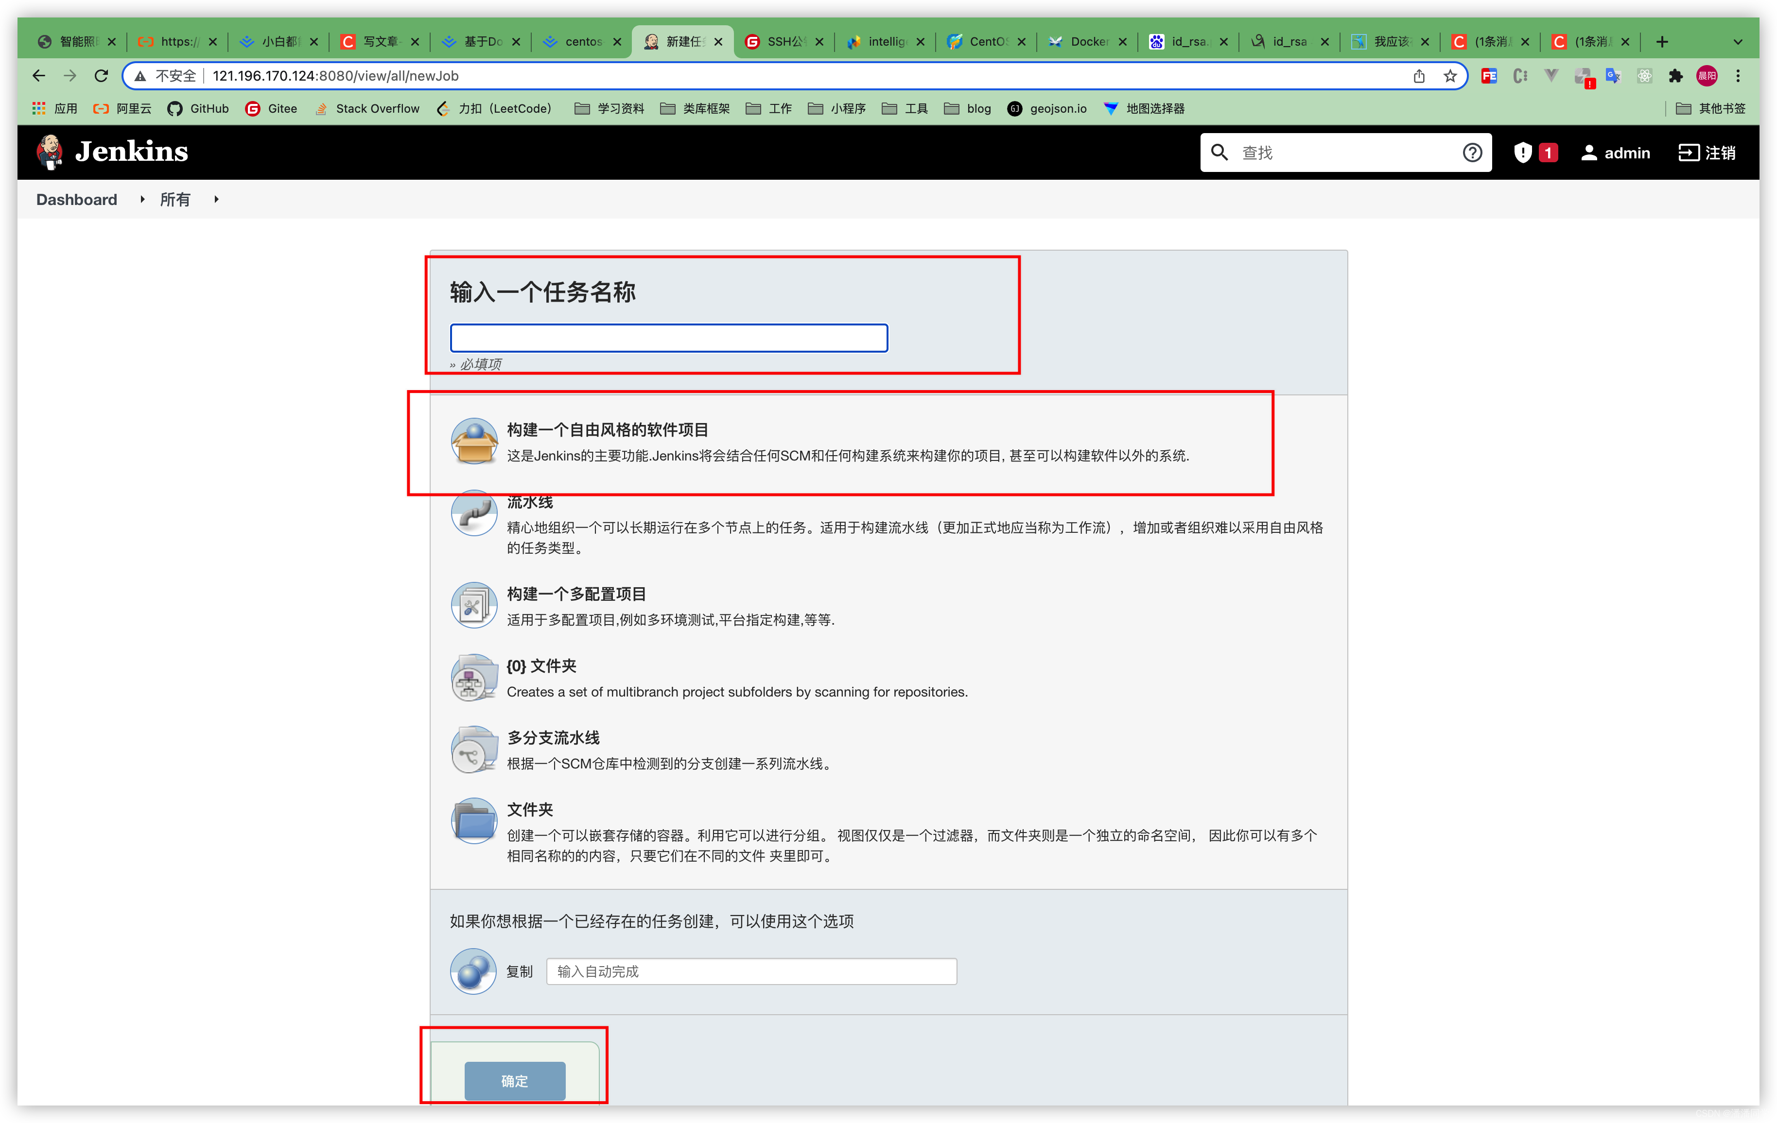This screenshot has height=1123, width=1777.
Task: Click the Vue devtools extension icon
Action: tap(1551, 76)
